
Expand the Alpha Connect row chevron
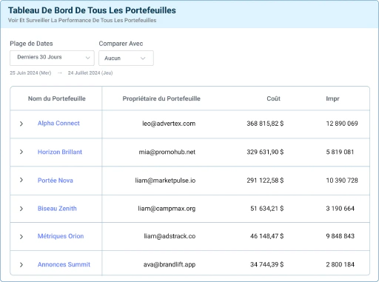point(21,124)
